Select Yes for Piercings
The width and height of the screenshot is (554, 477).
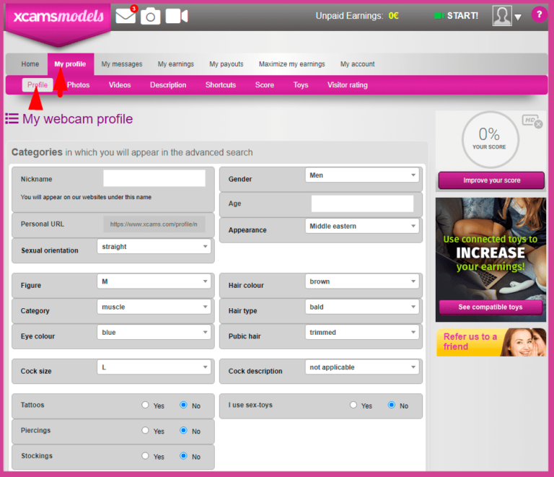pyautogui.click(x=145, y=430)
